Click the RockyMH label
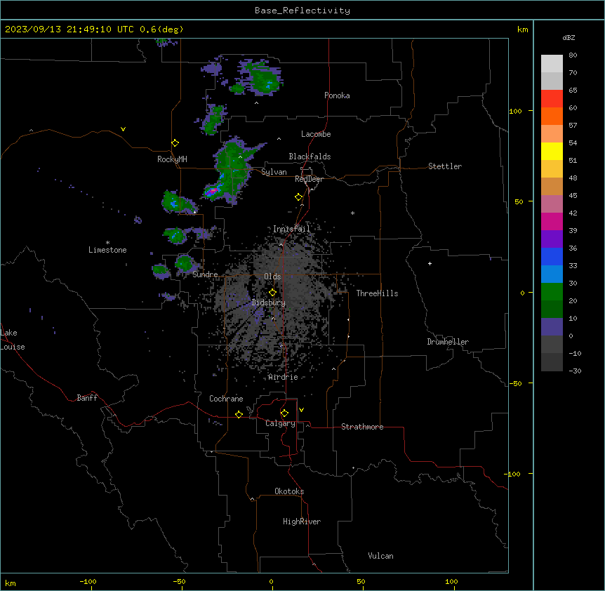The height and width of the screenshot is (591, 605). (172, 159)
